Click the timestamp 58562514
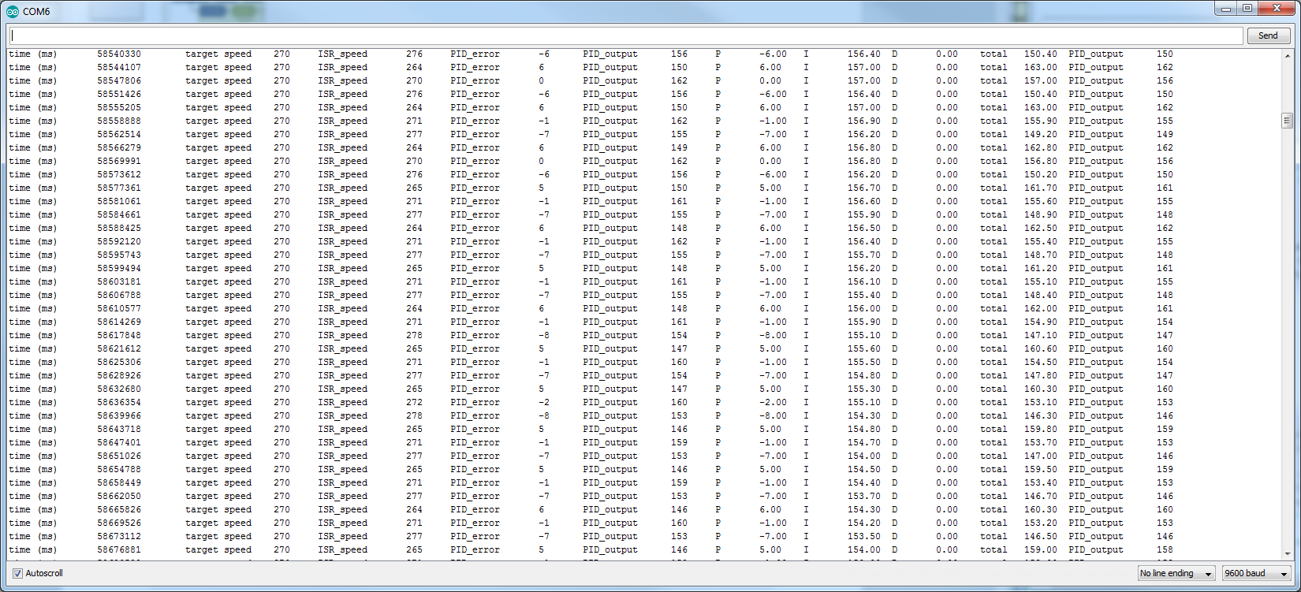The height and width of the screenshot is (592, 1301). tap(119, 134)
